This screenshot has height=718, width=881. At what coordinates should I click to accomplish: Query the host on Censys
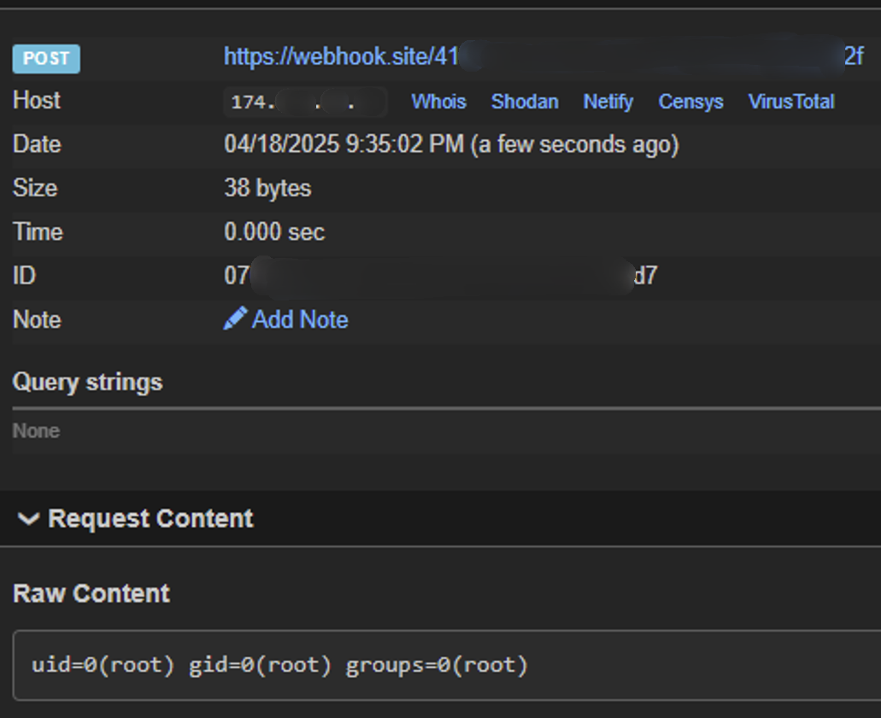(690, 102)
